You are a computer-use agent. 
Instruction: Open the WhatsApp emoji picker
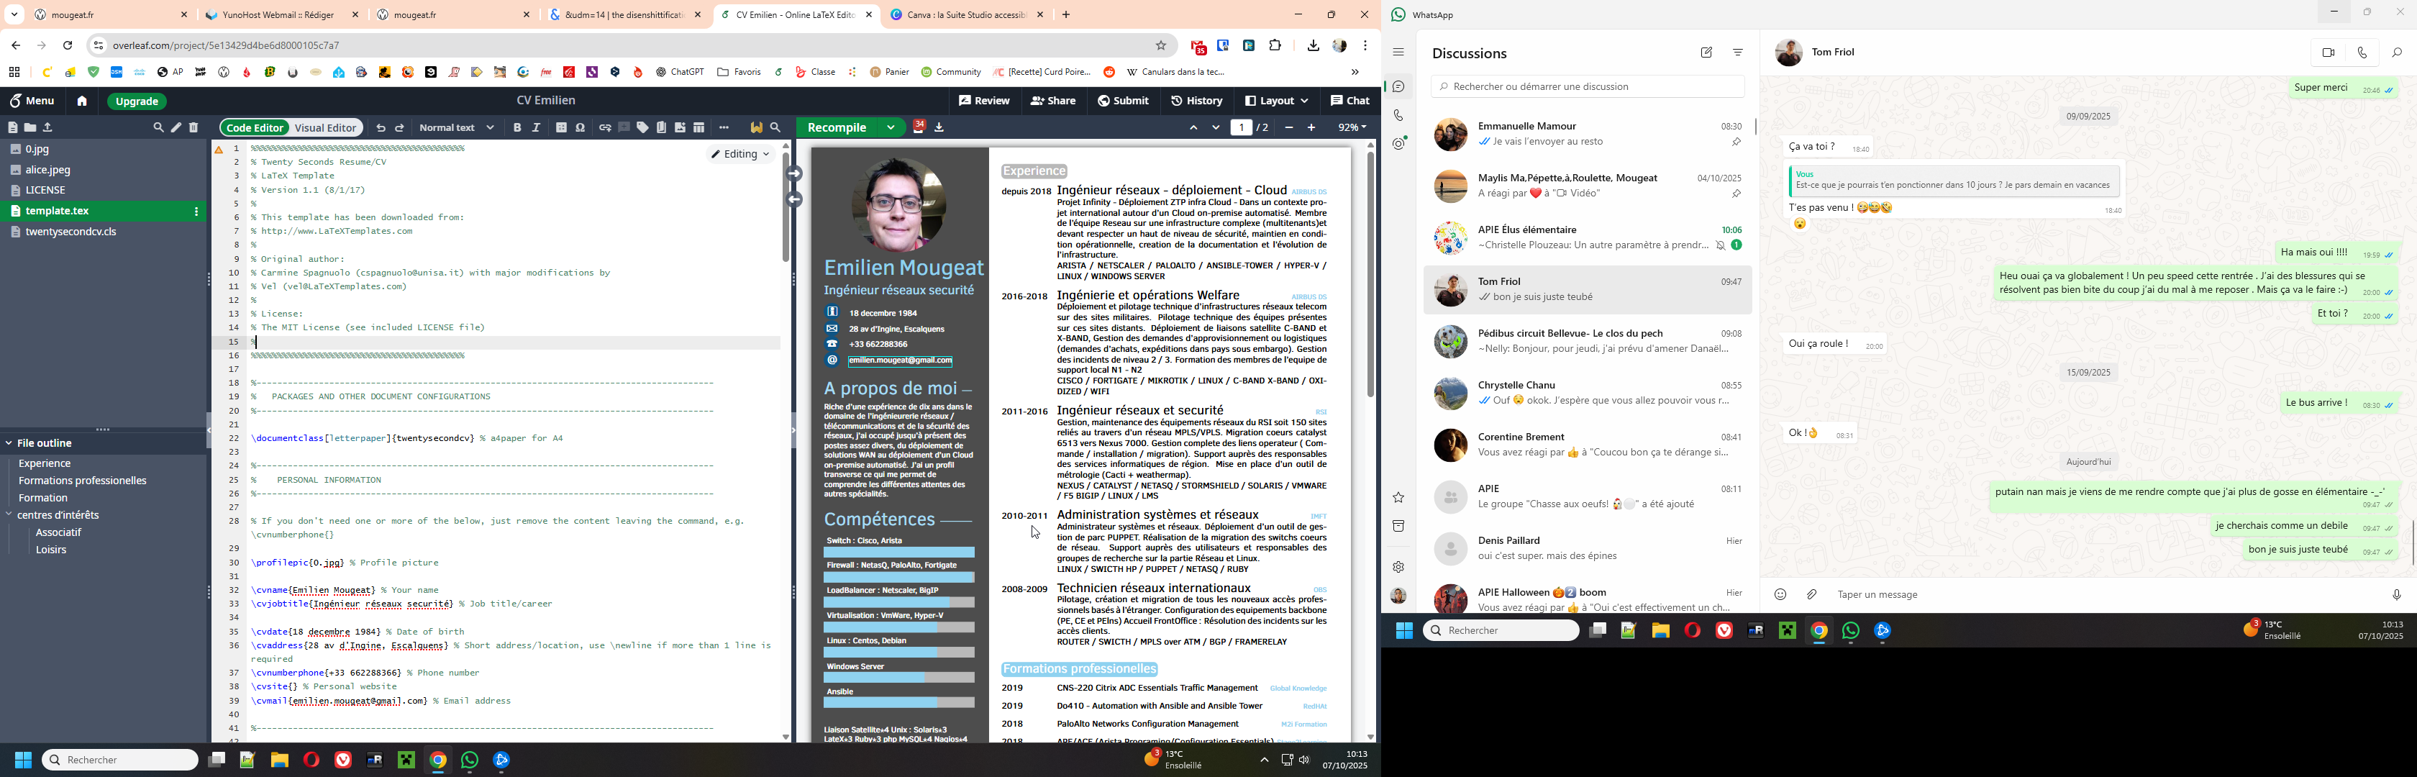1780,594
